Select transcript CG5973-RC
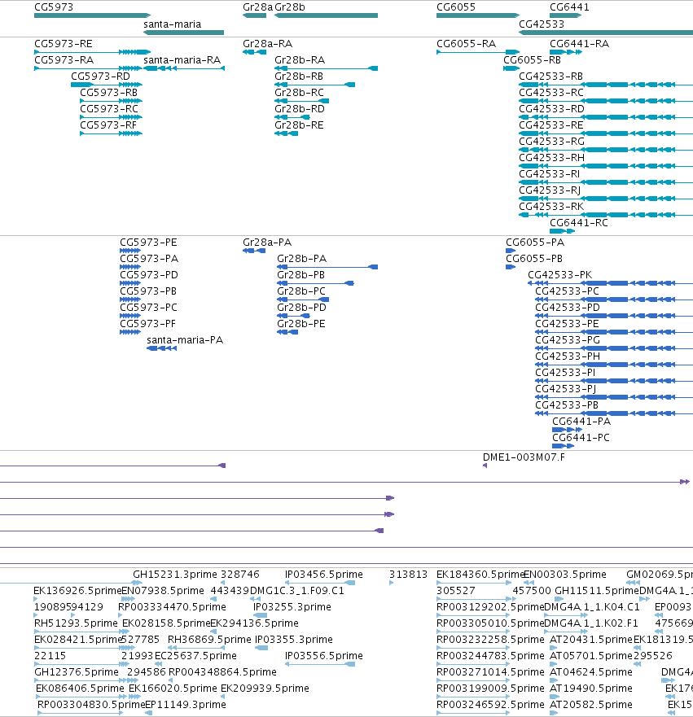This screenshot has width=693, height=717. pos(111,117)
